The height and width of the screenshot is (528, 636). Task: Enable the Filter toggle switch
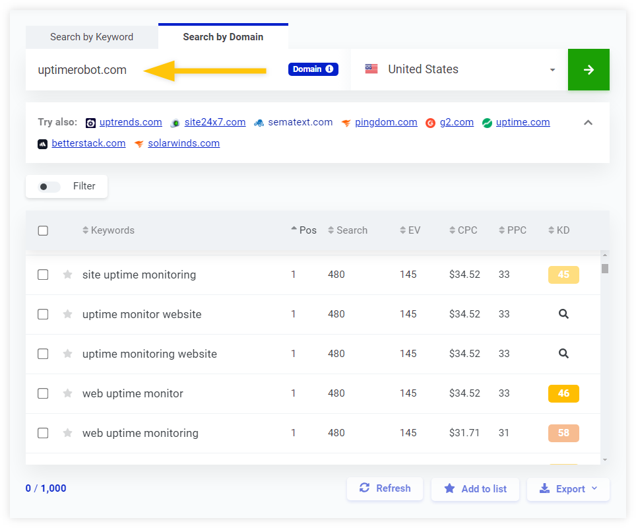(x=48, y=186)
